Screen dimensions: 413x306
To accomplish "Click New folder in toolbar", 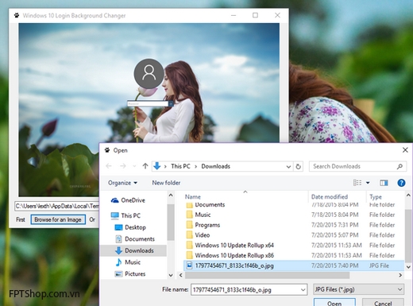I will coord(166,183).
